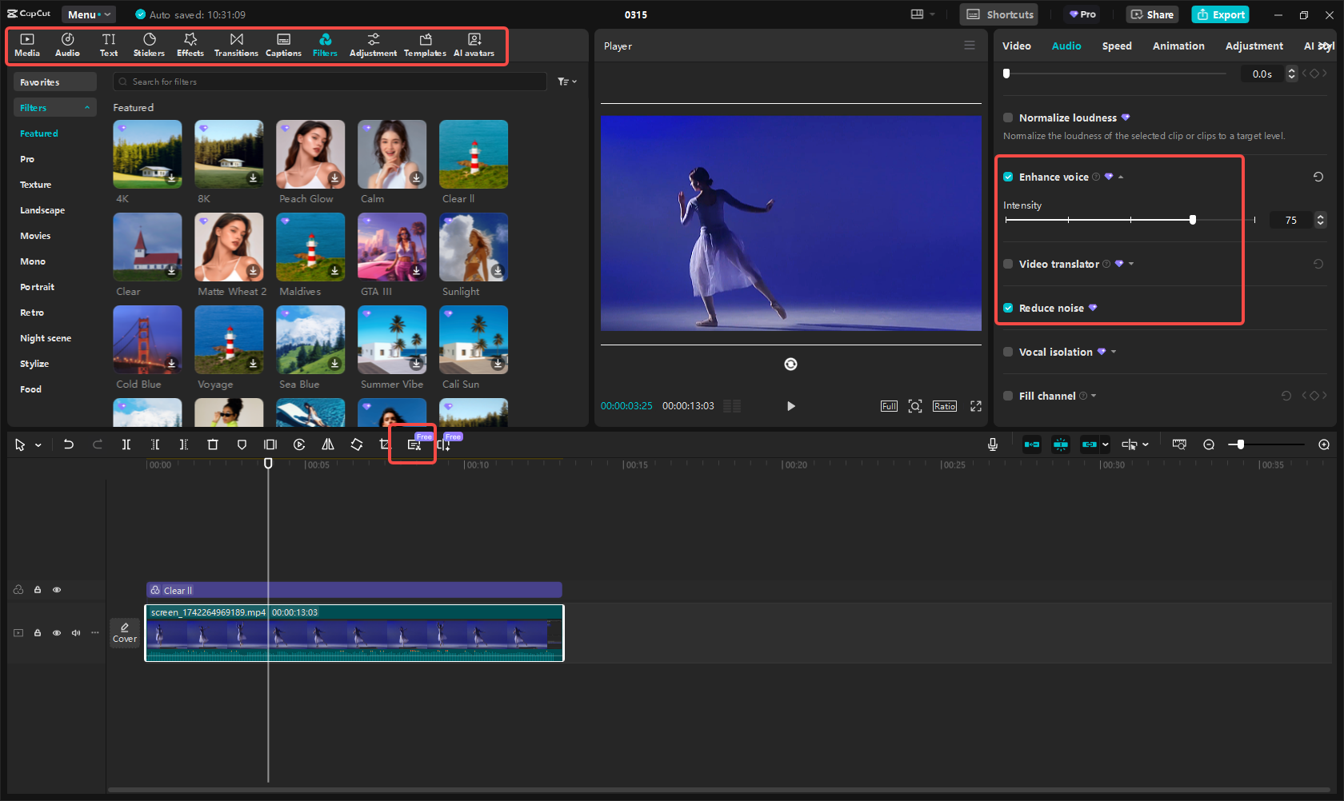Open the AI avatars panel
The height and width of the screenshot is (801, 1344).
474,44
